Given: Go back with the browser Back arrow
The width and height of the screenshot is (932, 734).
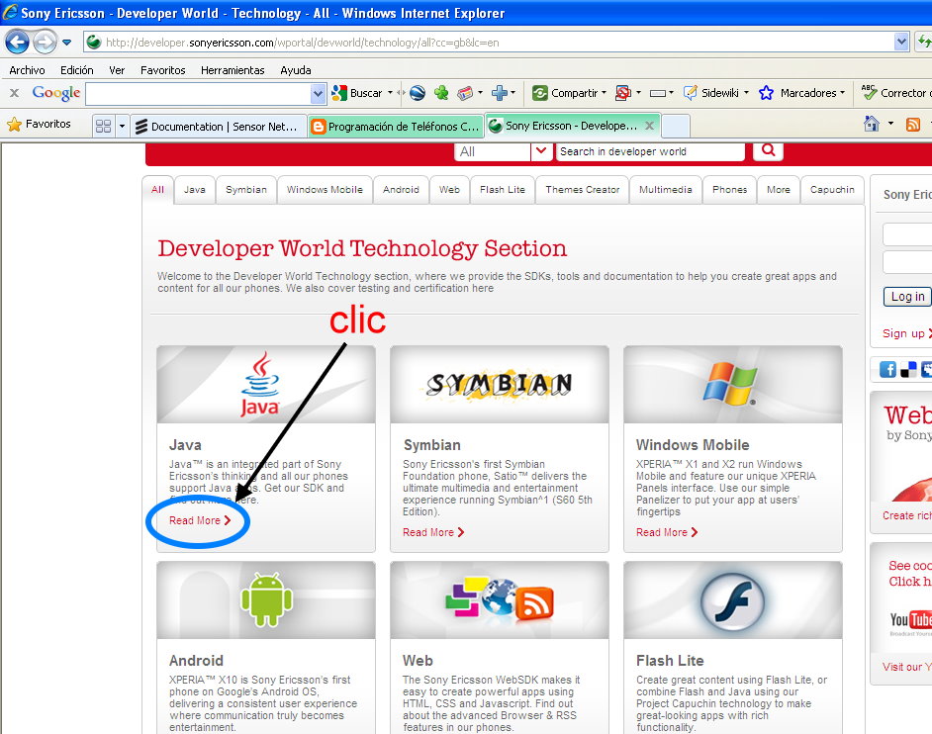Looking at the screenshot, I should [x=17, y=43].
